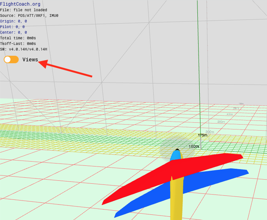Click the yellow fuselage of the plane model
The image size is (267, 220).
(x=177, y=199)
